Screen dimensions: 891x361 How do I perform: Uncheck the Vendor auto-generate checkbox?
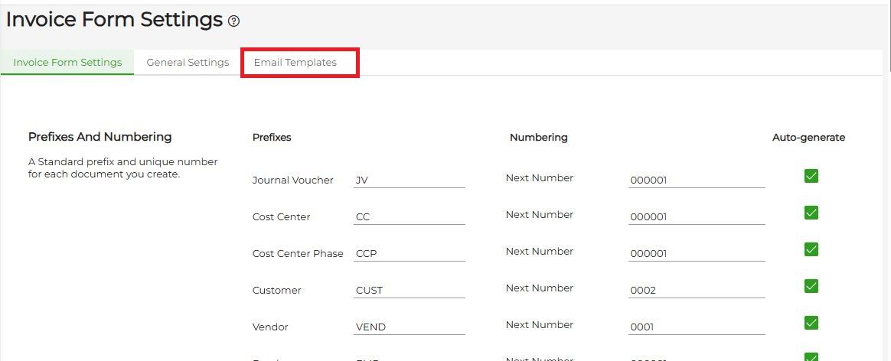(811, 323)
